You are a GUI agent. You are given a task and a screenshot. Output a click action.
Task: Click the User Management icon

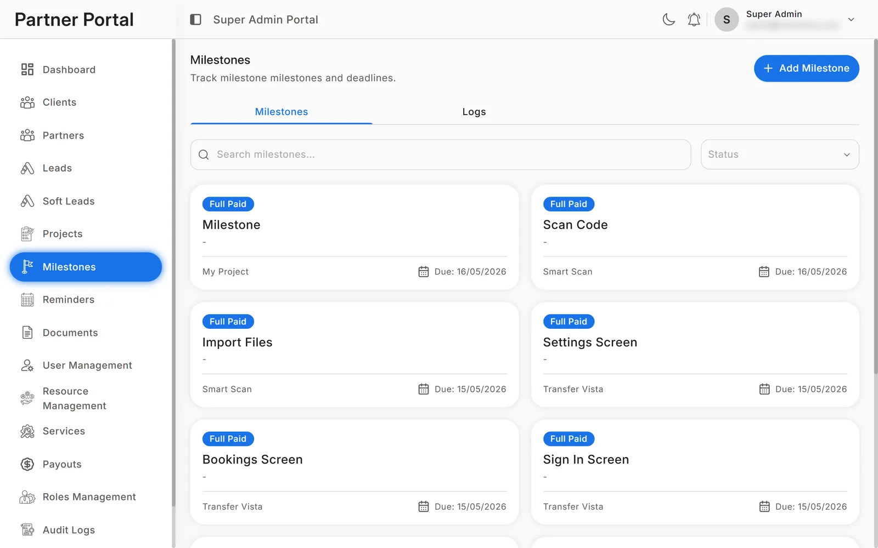27,366
